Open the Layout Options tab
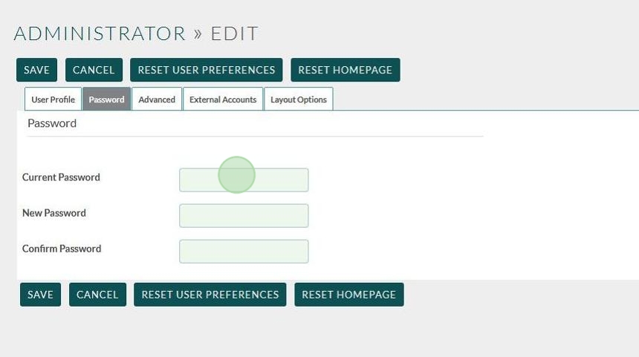 [298, 99]
